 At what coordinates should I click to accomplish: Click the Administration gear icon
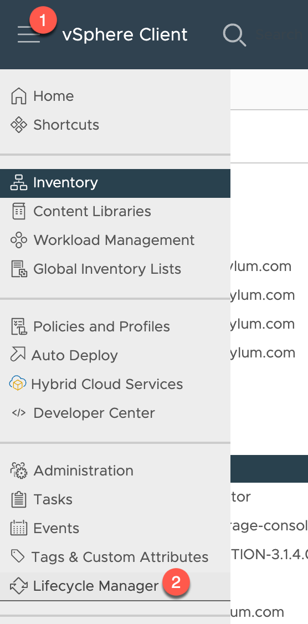click(18, 471)
